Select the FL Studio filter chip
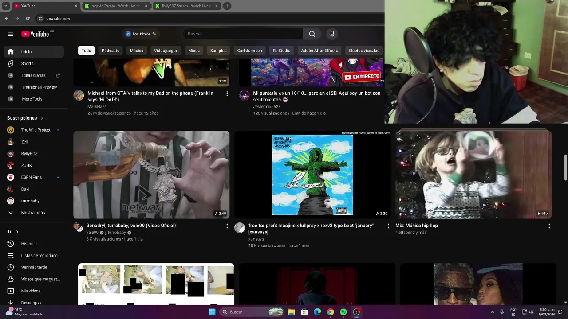 click(x=281, y=51)
